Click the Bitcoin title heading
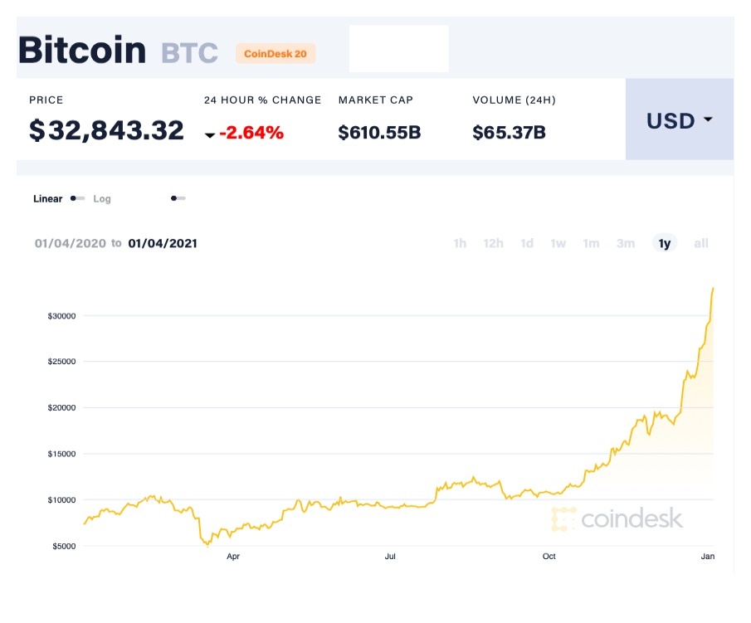Viewport: 751px width, 623px height. pyautogui.click(x=81, y=51)
